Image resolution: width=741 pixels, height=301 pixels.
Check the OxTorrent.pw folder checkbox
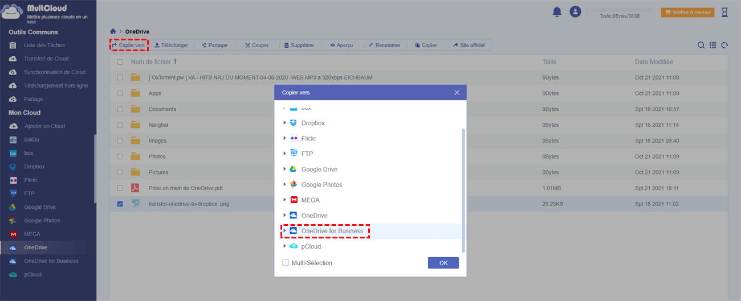tap(120, 77)
